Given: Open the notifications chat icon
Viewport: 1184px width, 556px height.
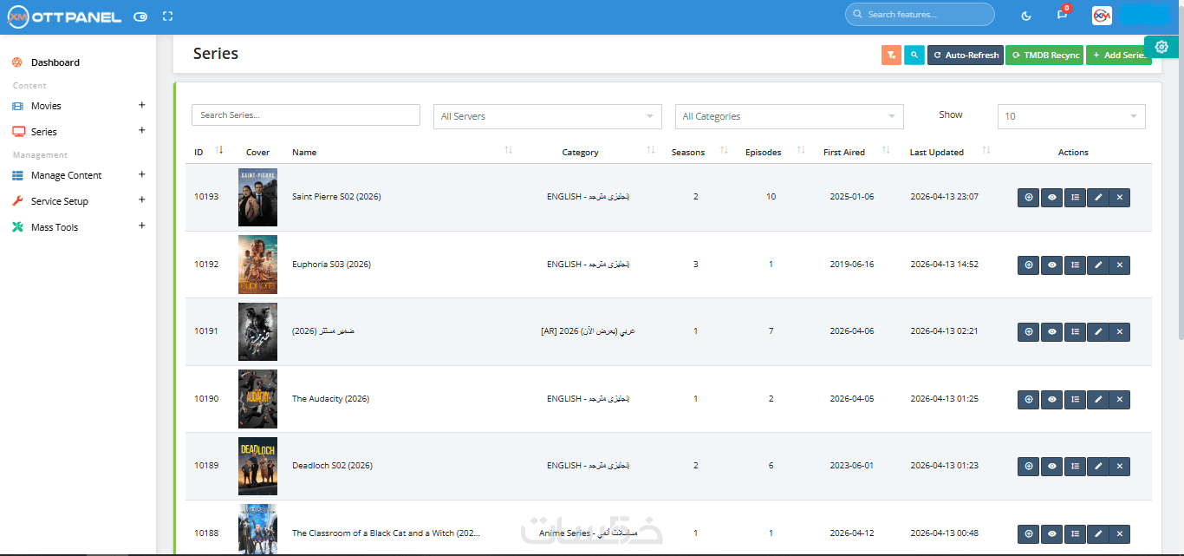Looking at the screenshot, I should pos(1062,15).
